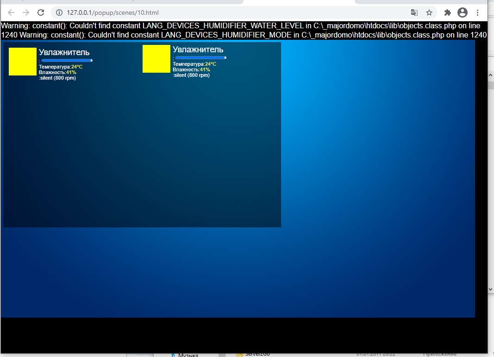Go back in the browser
494x357 pixels.
(x=11, y=13)
